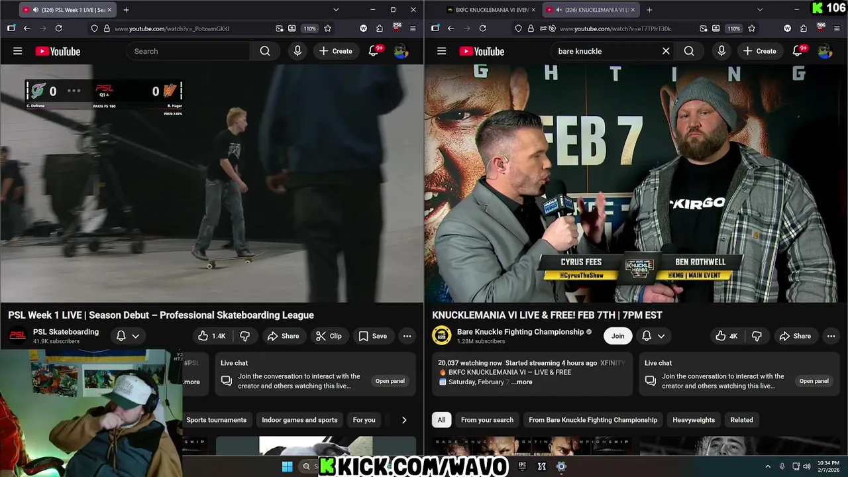Click the YouTube logo in right window
The height and width of the screenshot is (477, 848).
point(482,51)
